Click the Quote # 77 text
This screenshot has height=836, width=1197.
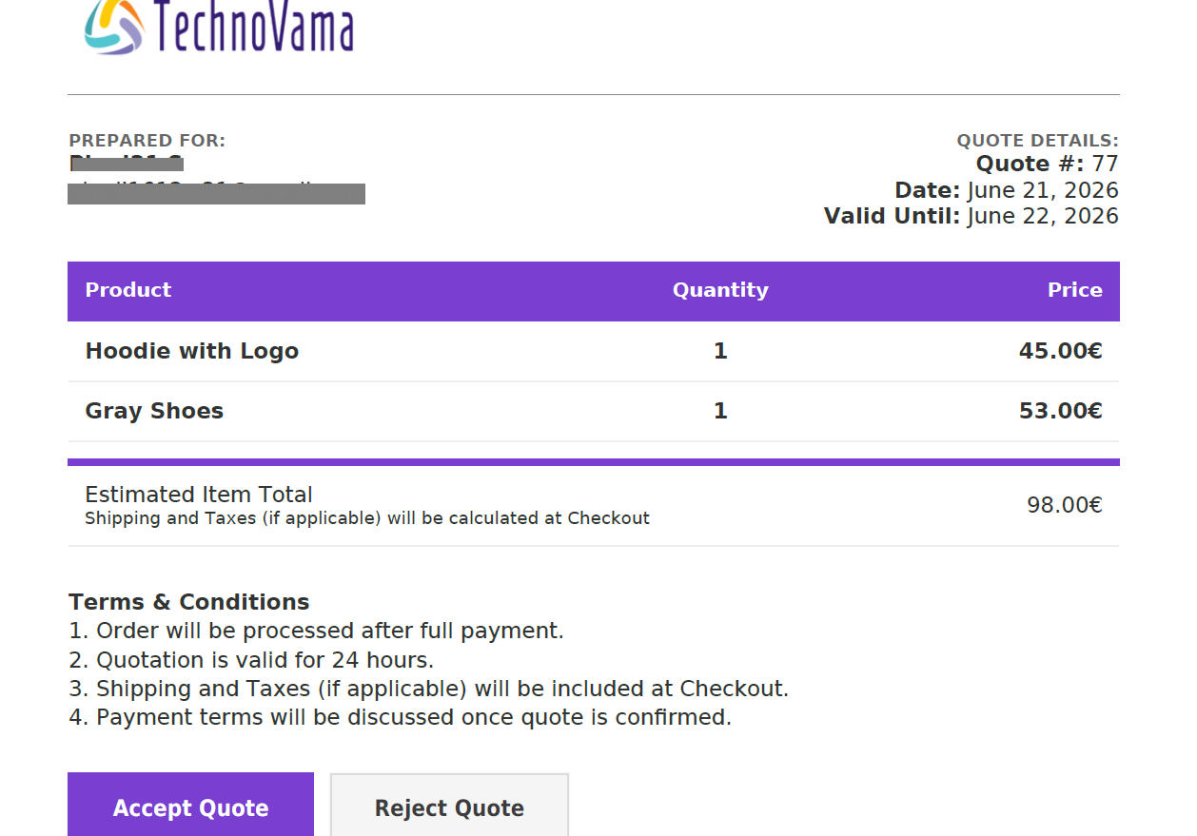[x=1048, y=164]
